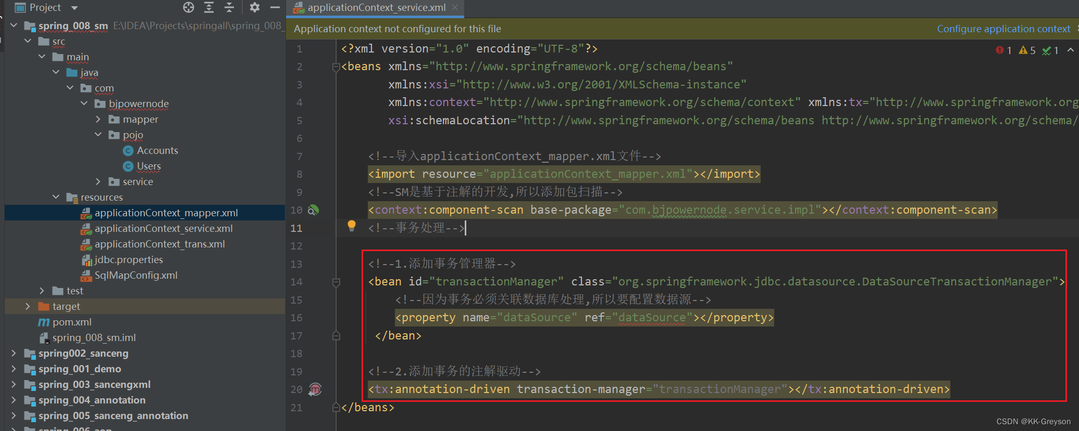Click the component-scan gutter icon on line 10
This screenshot has height=431, width=1079.
313,210
